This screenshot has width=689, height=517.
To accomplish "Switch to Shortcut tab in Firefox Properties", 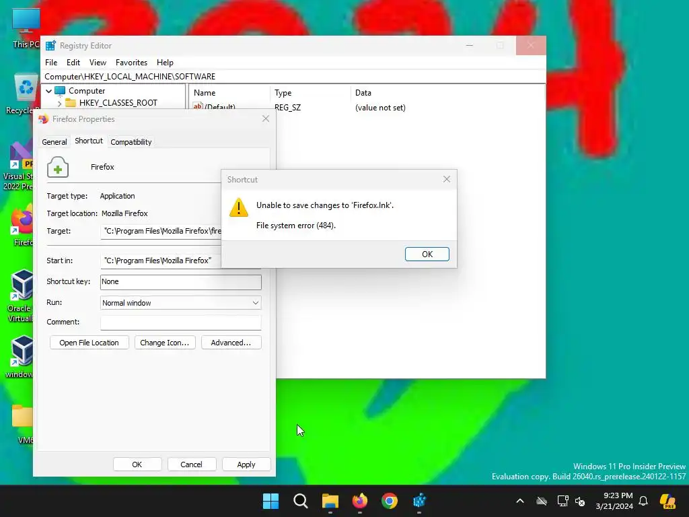I will [89, 141].
